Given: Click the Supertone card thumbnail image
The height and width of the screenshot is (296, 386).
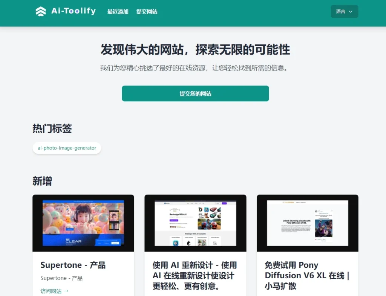Looking at the screenshot, I should pyautogui.click(x=83, y=223).
